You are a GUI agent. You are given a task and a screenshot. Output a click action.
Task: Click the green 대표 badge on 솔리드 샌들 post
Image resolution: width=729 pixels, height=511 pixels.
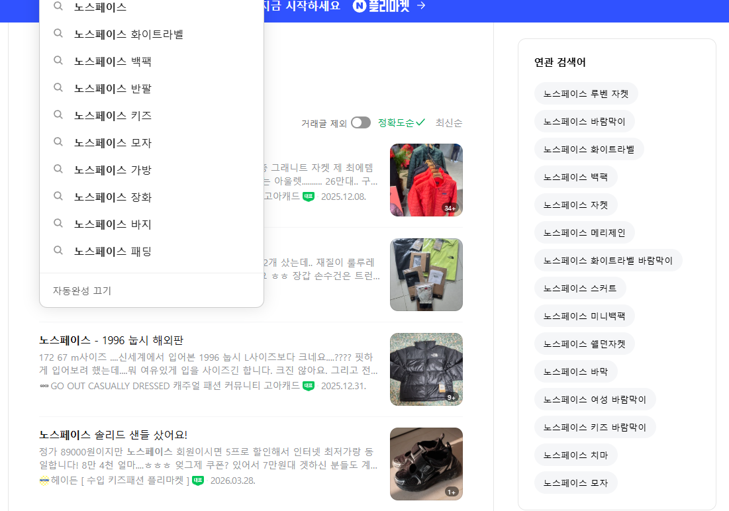198,481
